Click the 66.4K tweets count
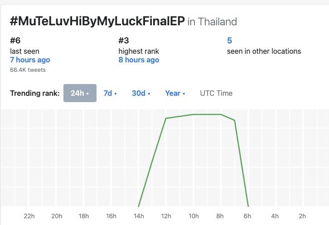The height and width of the screenshot is (225, 329). coord(28,70)
